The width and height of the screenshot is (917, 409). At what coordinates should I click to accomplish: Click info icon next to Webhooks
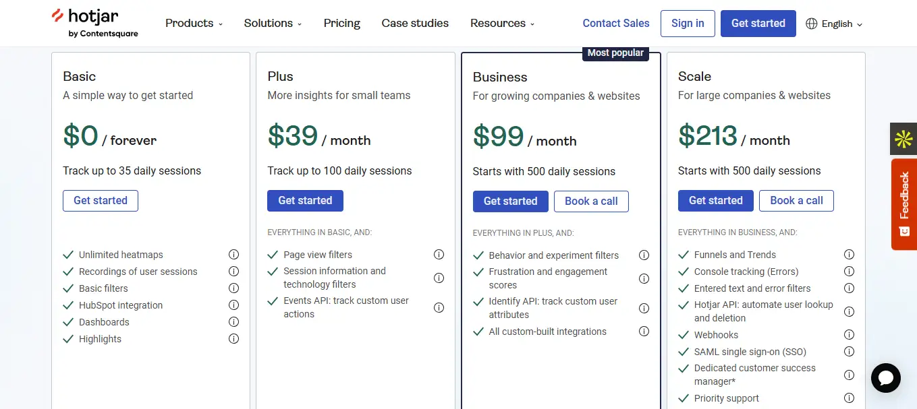pyautogui.click(x=849, y=335)
